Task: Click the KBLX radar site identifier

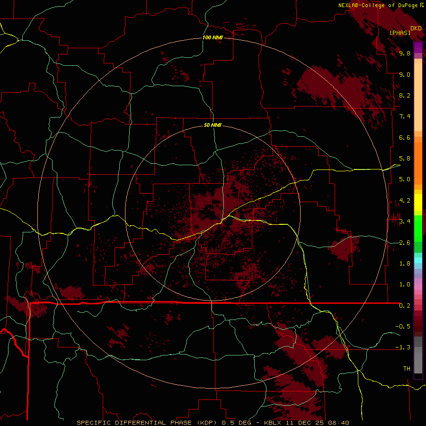Action: (x=273, y=423)
